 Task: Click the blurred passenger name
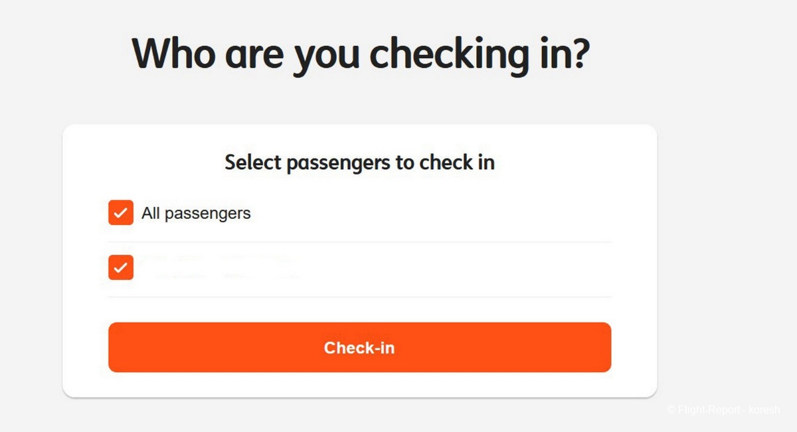coord(219,267)
